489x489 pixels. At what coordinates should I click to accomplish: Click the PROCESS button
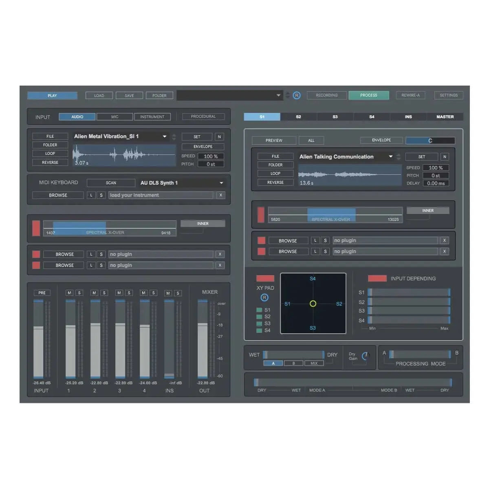click(369, 95)
